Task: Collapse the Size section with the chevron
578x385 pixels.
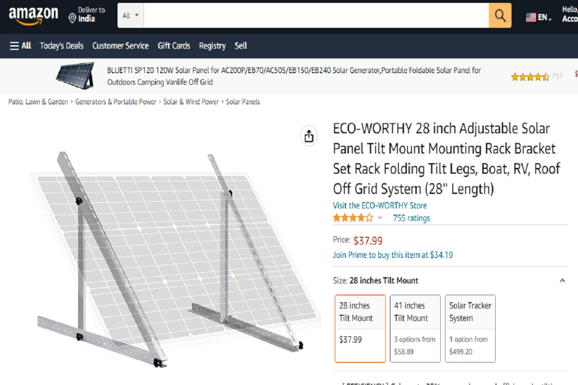Action: click(x=563, y=280)
